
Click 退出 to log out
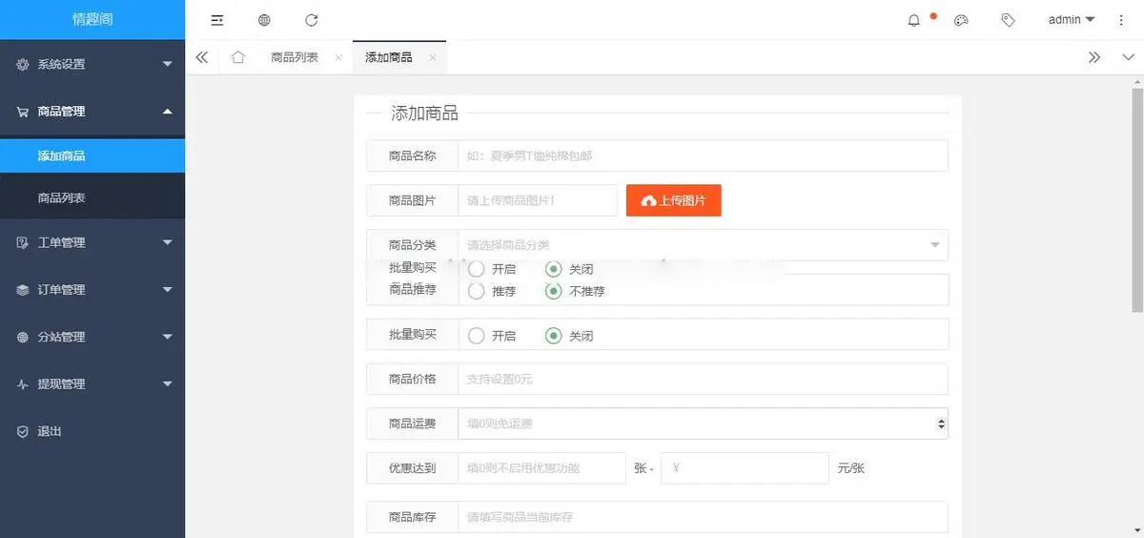click(50, 431)
